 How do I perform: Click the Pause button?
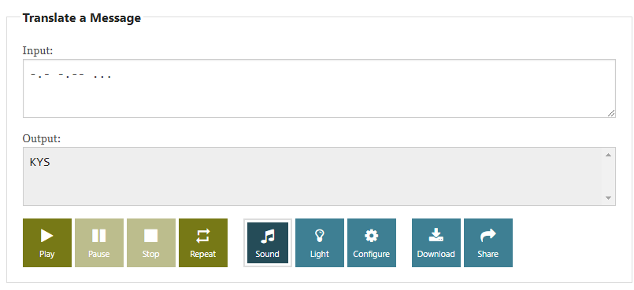click(x=99, y=243)
